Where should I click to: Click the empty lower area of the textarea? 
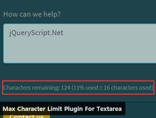[x=80, y=51]
